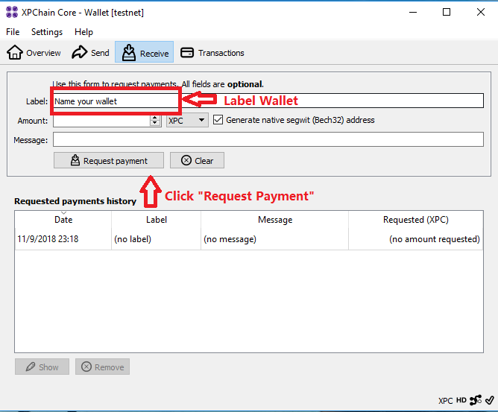Open the Transactions tab
498x412 pixels.
click(x=212, y=52)
